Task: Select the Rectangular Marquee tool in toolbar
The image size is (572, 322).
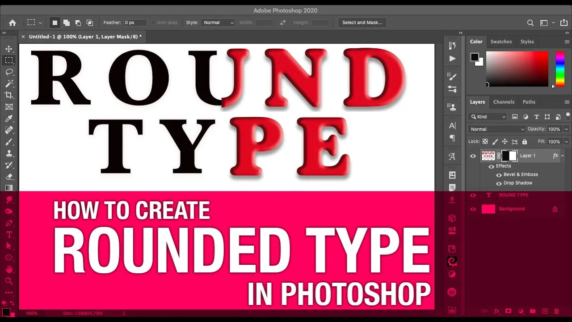Action: [9, 60]
